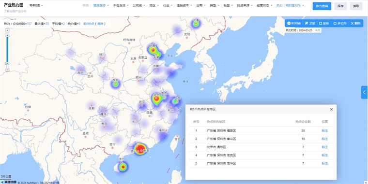Image resolution: width=368 pixels, height=184 pixels.
Task: Click the blue zoom slider track
Action: point(7,49)
